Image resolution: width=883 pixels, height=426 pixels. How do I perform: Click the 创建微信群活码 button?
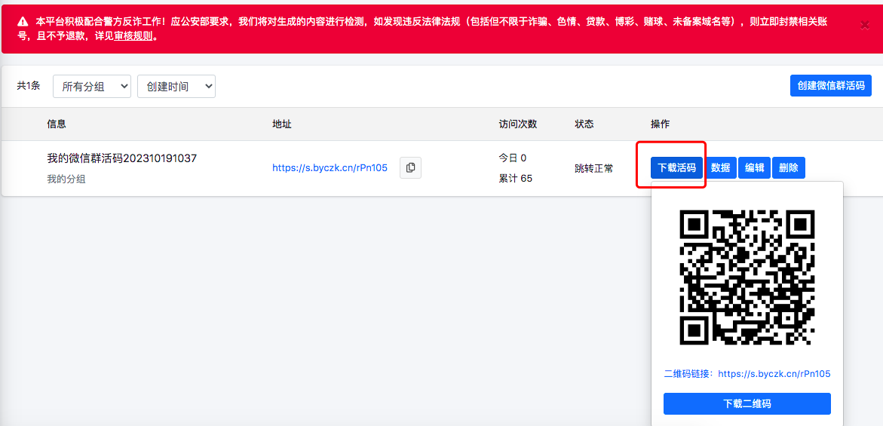click(830, 85)
